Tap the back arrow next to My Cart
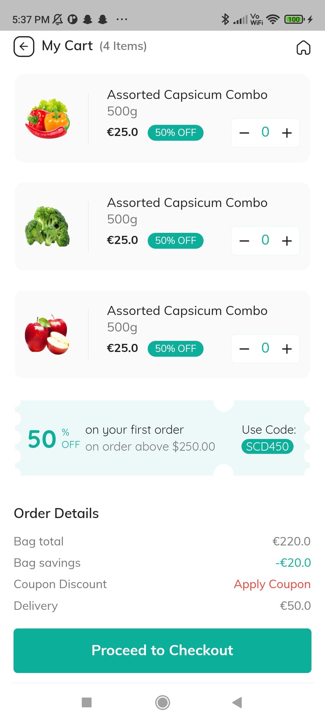This screenshot has width=325, height=722. pyautogui.click(x=24, y=46)
